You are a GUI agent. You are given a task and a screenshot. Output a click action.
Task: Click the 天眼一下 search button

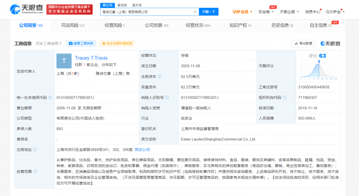209,12
